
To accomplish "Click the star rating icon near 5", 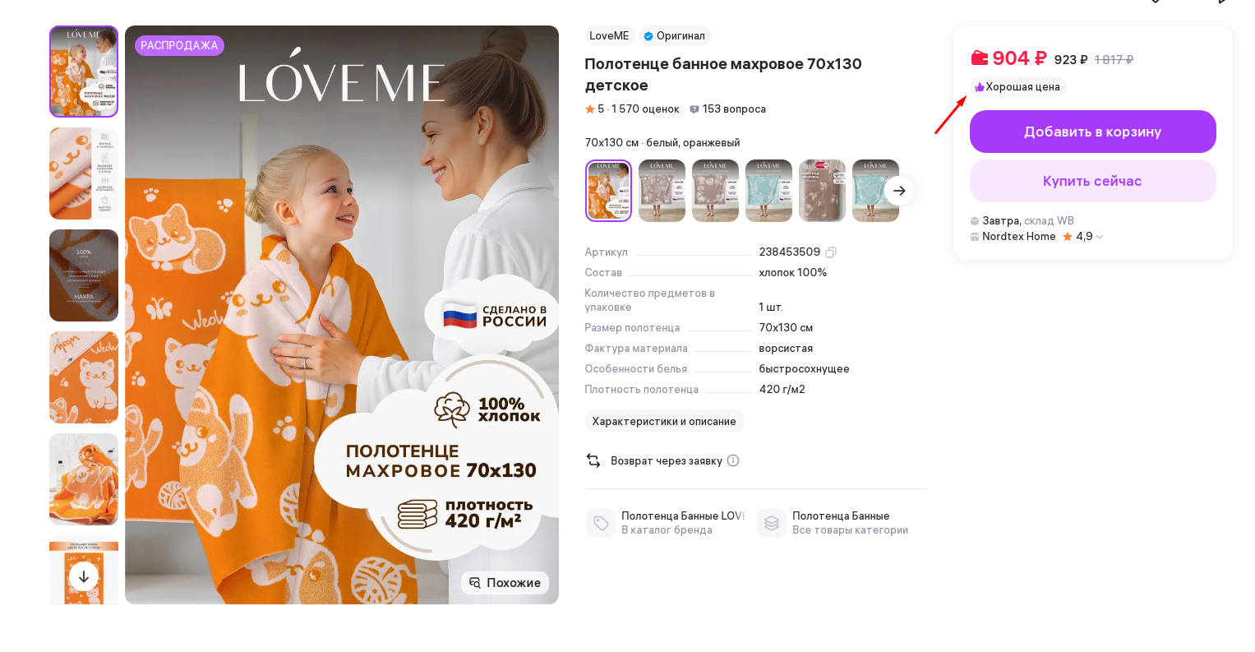I will tap(589, 109).
